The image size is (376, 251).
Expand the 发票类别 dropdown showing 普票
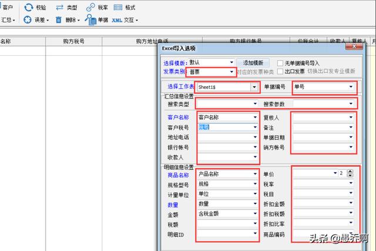[232, 72]
